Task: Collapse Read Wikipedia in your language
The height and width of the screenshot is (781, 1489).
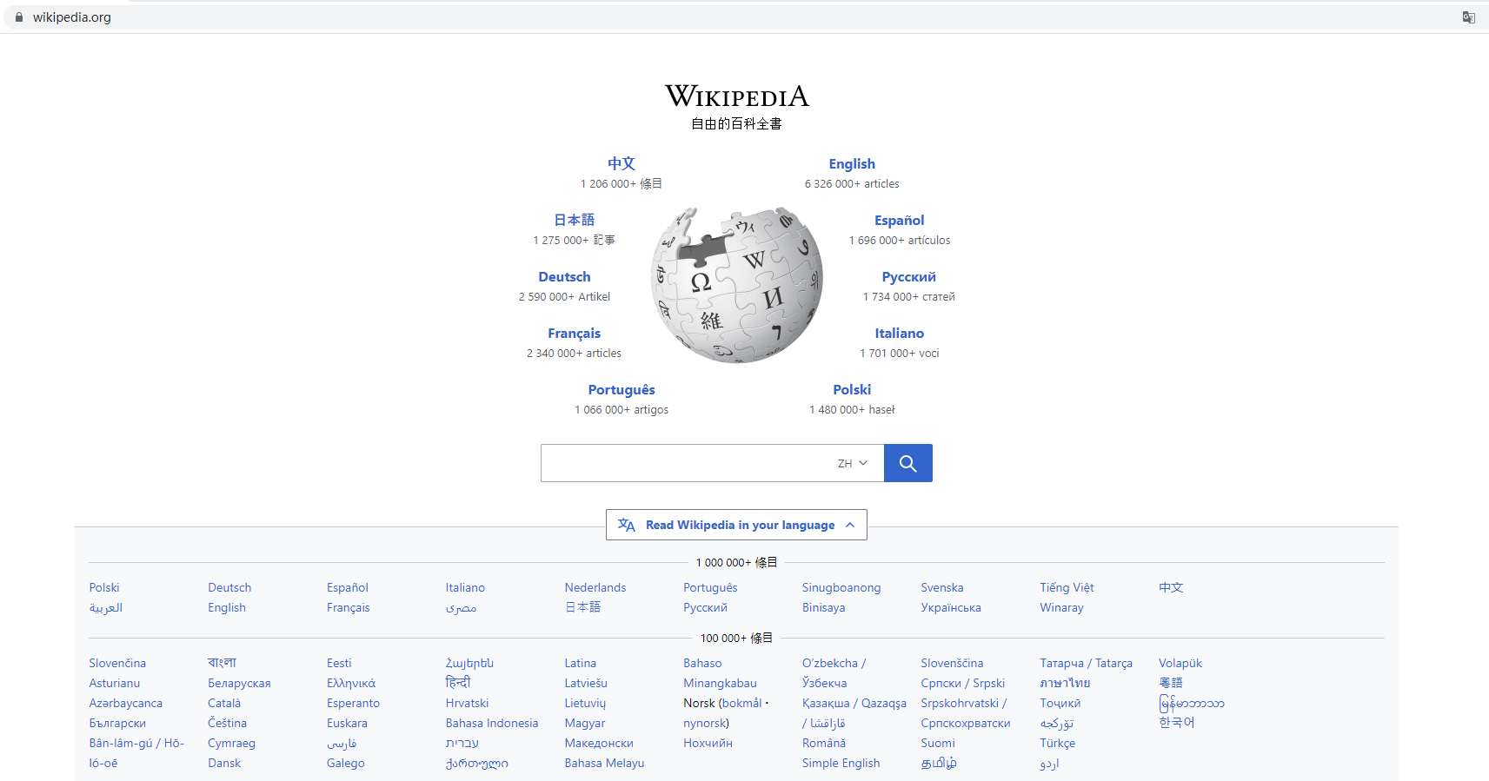Action: 736,525
